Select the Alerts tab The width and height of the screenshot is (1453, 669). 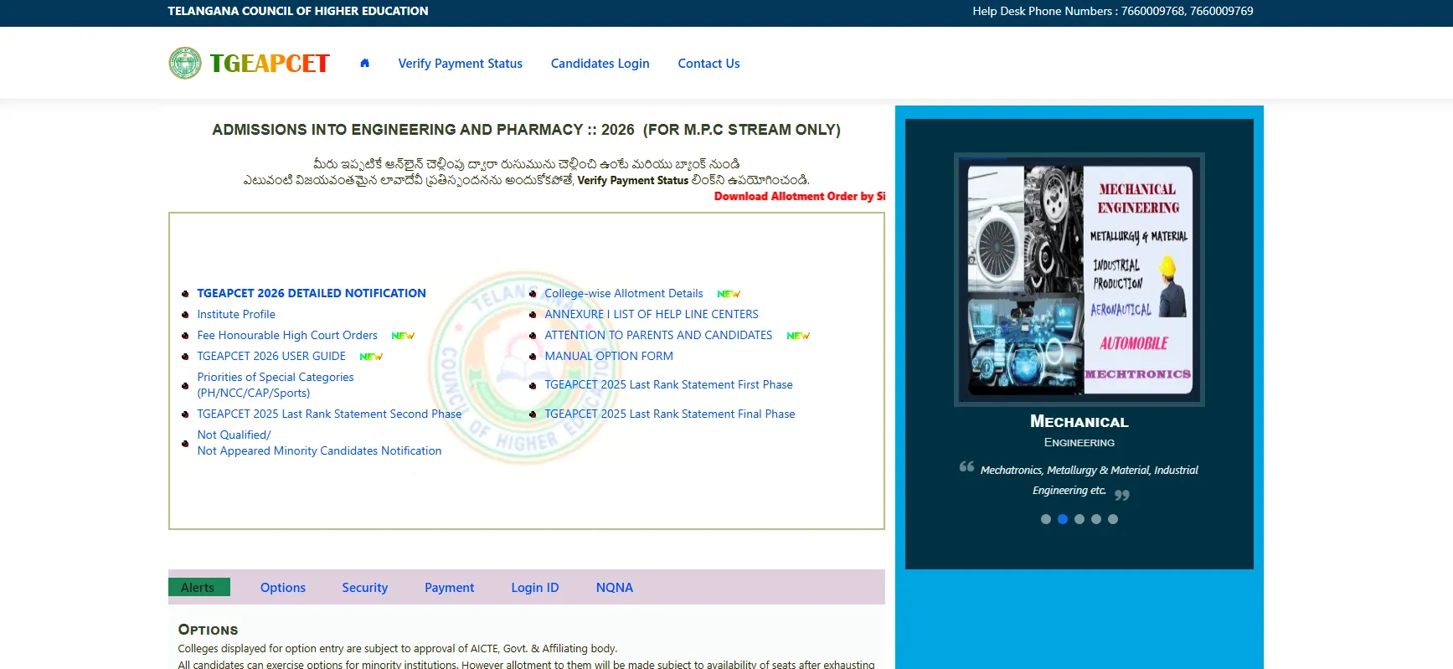198,587
